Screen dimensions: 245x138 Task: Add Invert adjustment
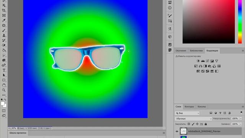[x=198, y=71]
